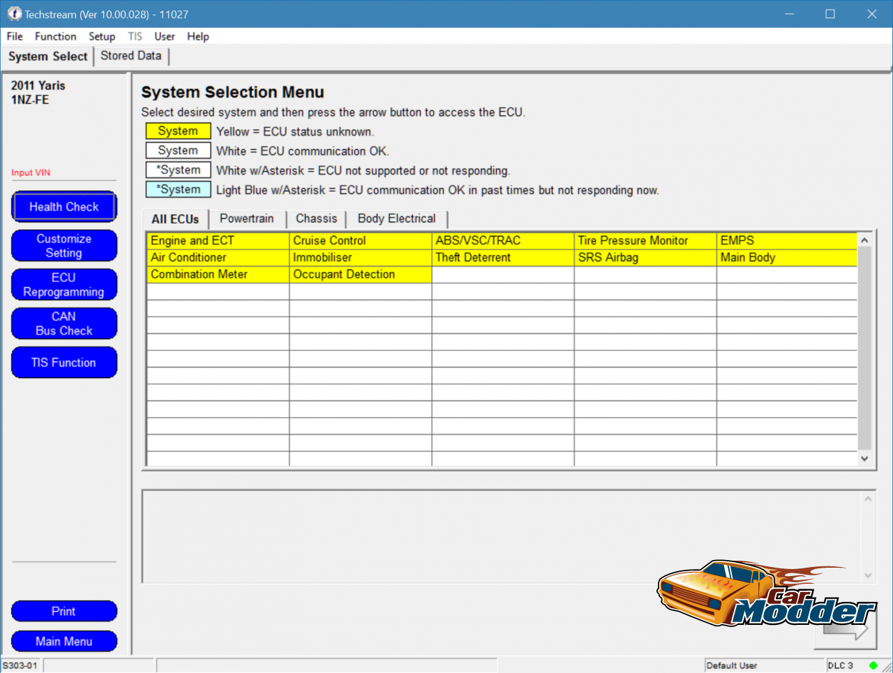Click the Techstream app icon in title bar

14,14
